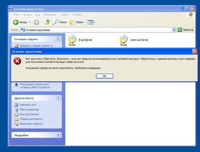Screen dimensions: 200x152
Task: Select the 'Users на Server' network folder
Action: [124, 40]
